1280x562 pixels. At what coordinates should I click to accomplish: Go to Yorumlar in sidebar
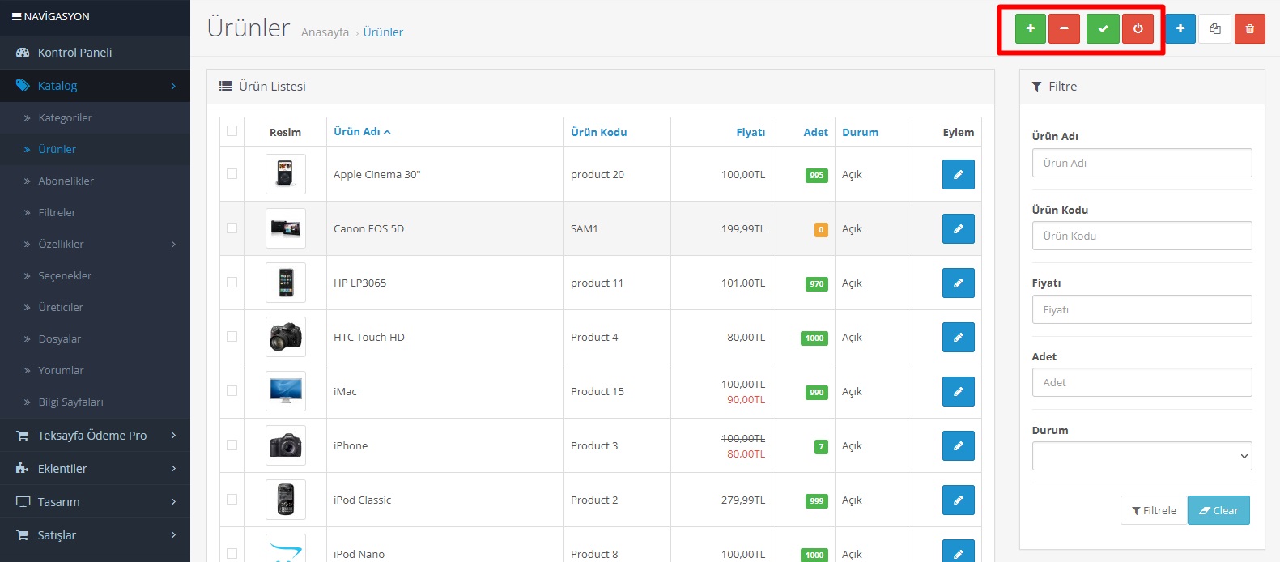(x=95, y=370)
